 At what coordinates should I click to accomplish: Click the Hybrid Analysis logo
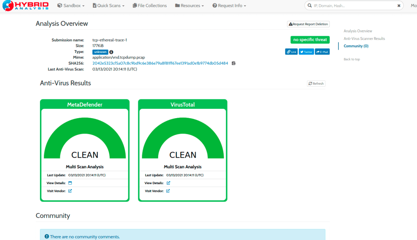[x=25, y=6]
